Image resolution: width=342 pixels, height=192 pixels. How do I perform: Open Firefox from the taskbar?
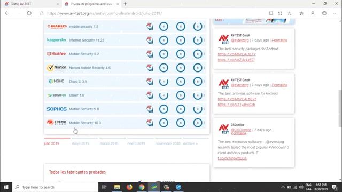(x=129, y=187)
